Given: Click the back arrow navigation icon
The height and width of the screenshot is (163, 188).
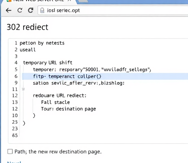Looking at the screenshot, I should click(x=8, y=10).
